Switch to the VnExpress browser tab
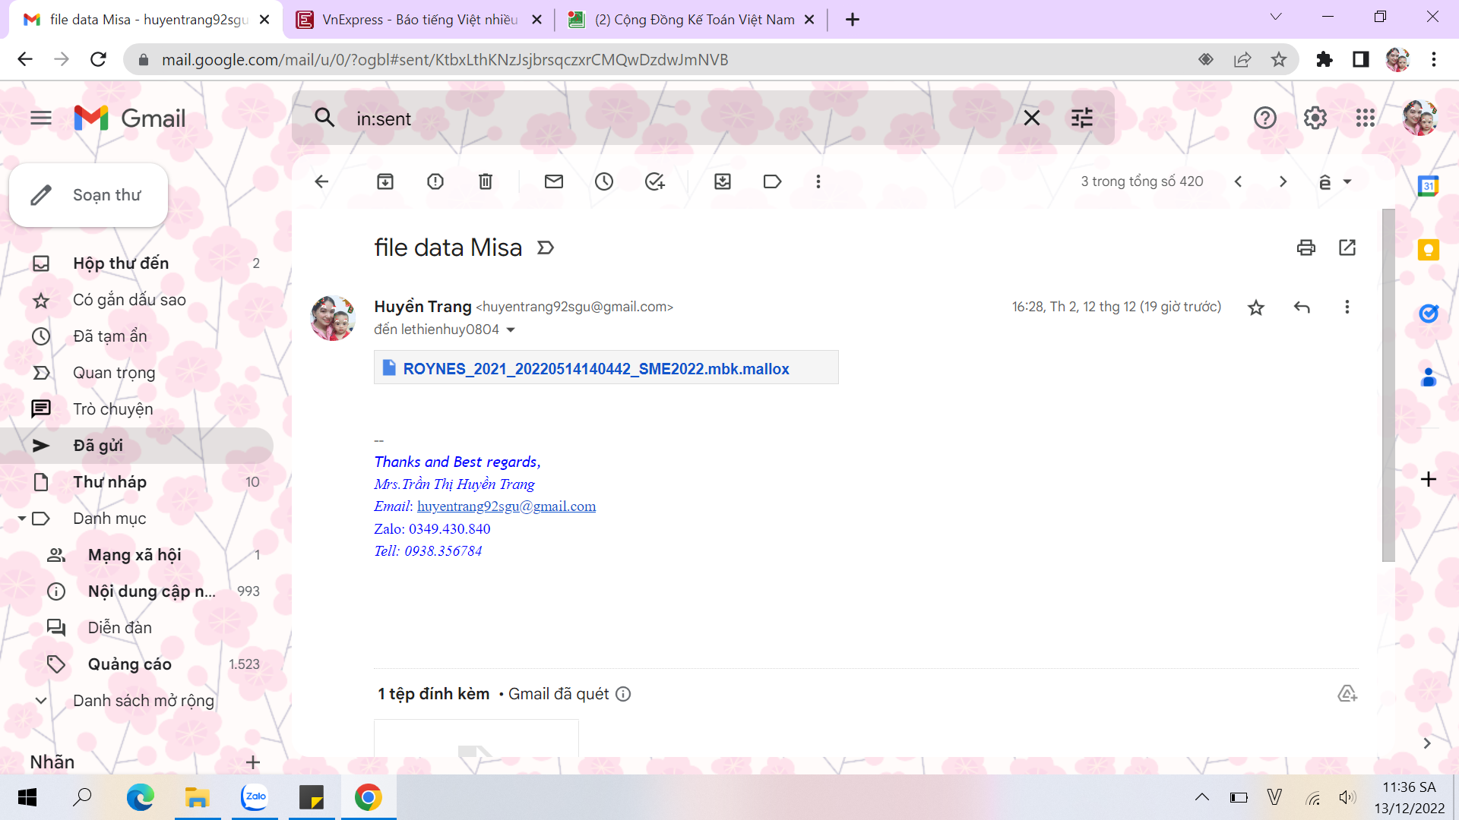The width and height of the screenshot is (1459, 820). (x=418, y=20)
